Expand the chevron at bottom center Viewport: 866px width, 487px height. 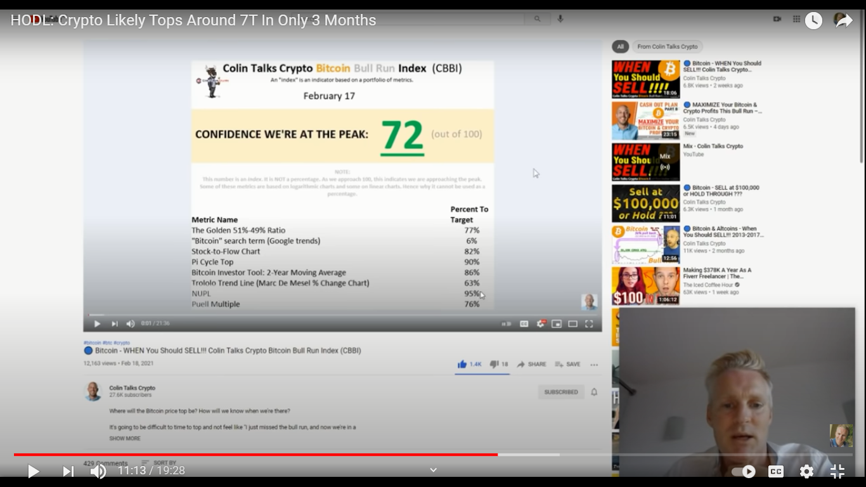[434, 470]
